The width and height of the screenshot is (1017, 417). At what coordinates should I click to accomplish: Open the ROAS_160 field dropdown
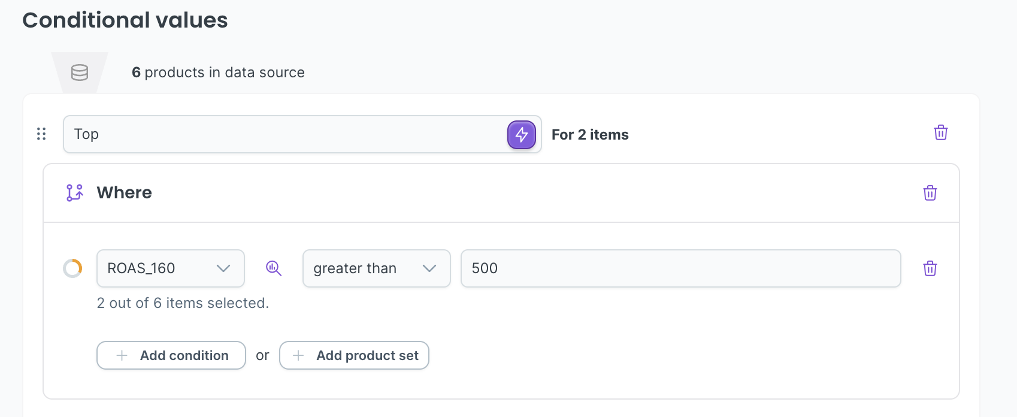tap(170, 268)
